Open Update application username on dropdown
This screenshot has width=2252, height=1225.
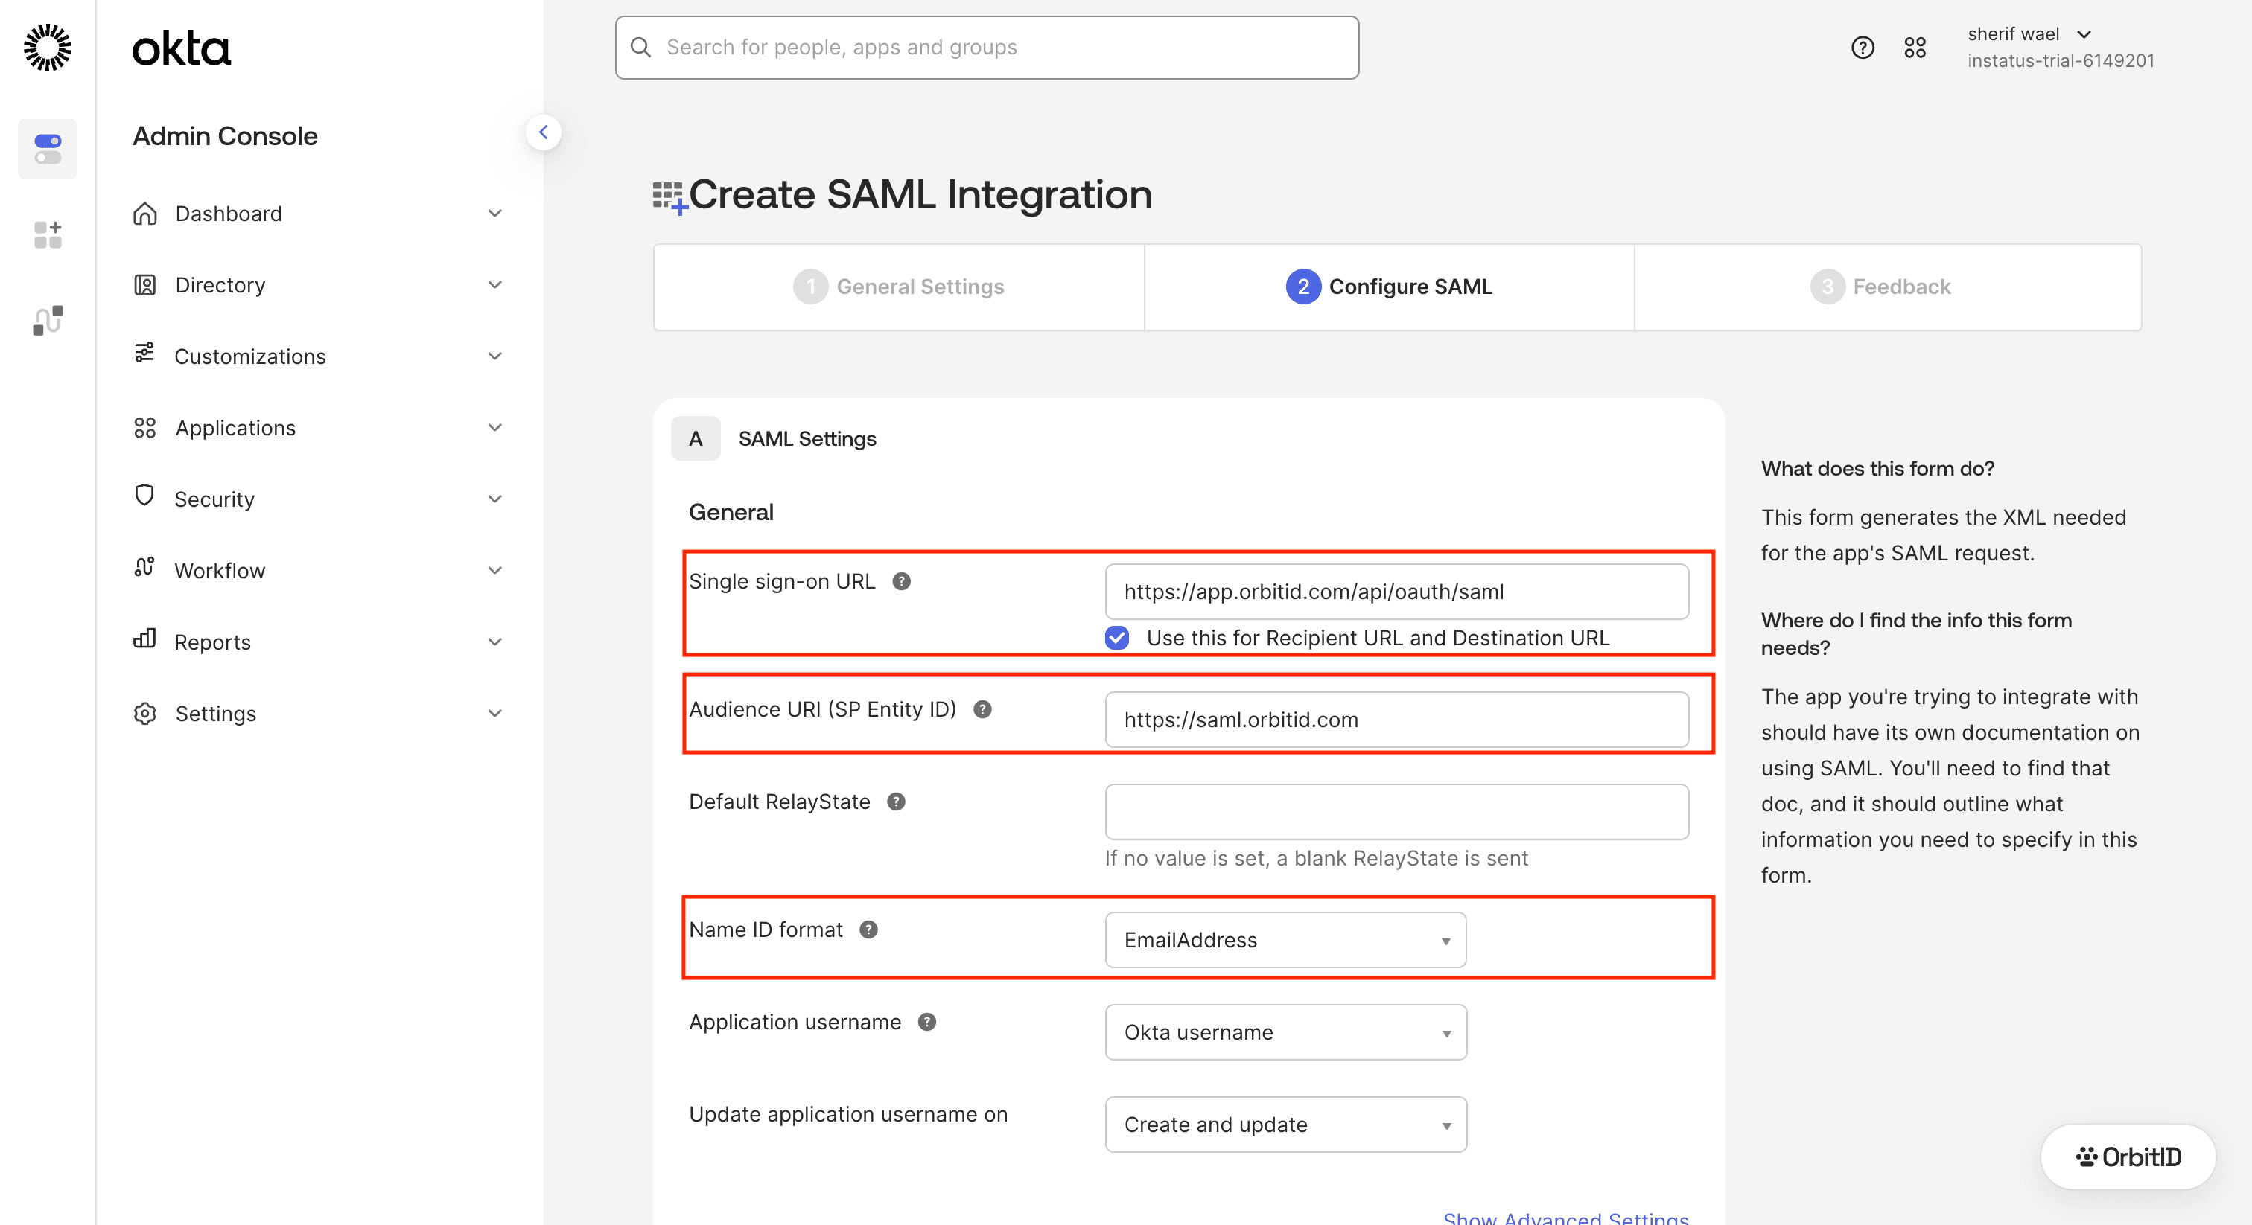pos(1285,1125)
